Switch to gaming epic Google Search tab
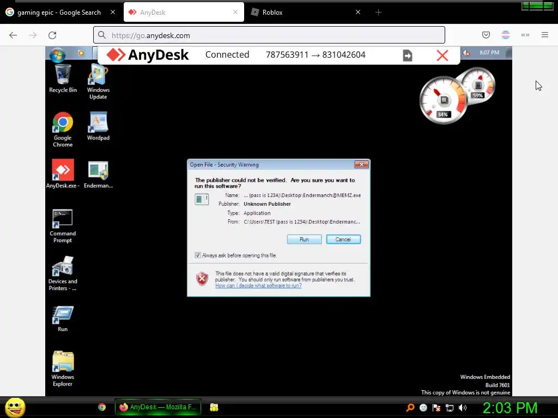The height and width of the screenshot is (418, 558). (x=60, y=13)
